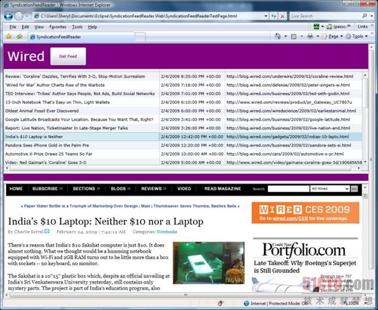
Task: Open SUBSCRIBE in Wired navigation
Action: (48, 189)
